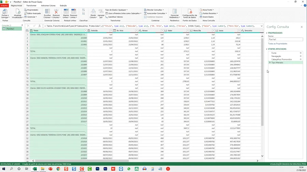Viewport: 307px width, 172px height.
Task: Open gear for Cabeçalhos Promovidos step
Action: coord(301,59)
